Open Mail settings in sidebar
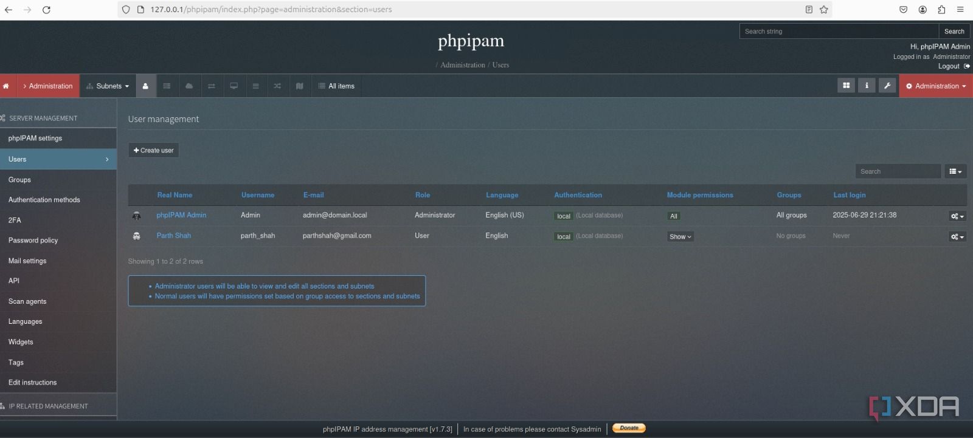The height and width of the screenshot is (438, 973). pyautogui.click(x=58, y=261)
